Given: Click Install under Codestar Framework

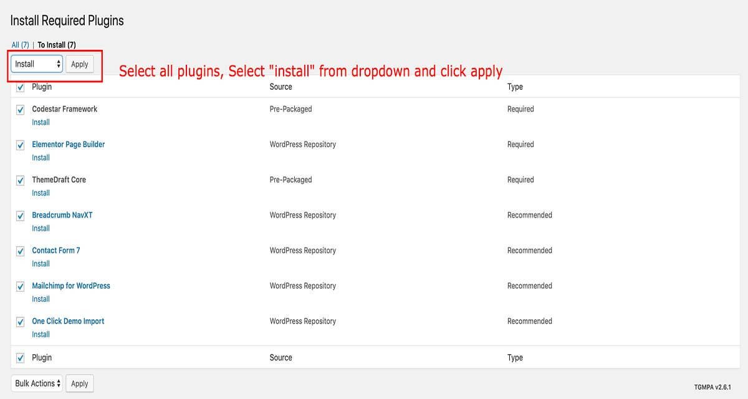Looking at the screenshot, I should click(x=41, y=122).
